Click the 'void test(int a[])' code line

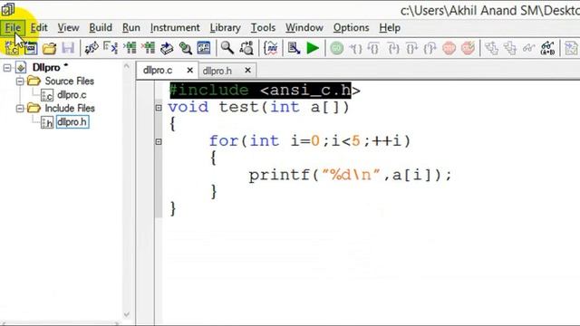coord(258,108)
